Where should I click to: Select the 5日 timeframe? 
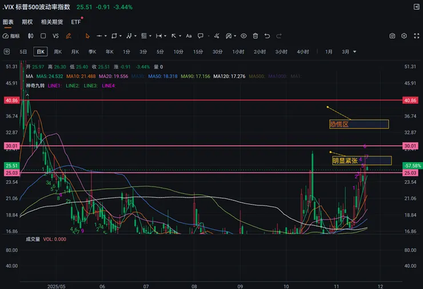pos(23,51)
